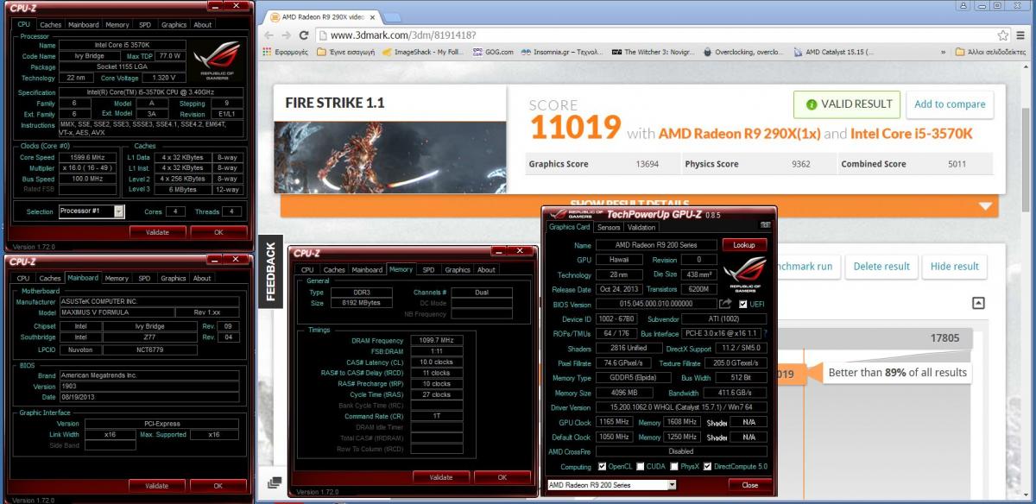The width and height of the screenshot is (1036, 504).
Task: Click Chrome back arrow icon
Action: (x=268, y=35)
